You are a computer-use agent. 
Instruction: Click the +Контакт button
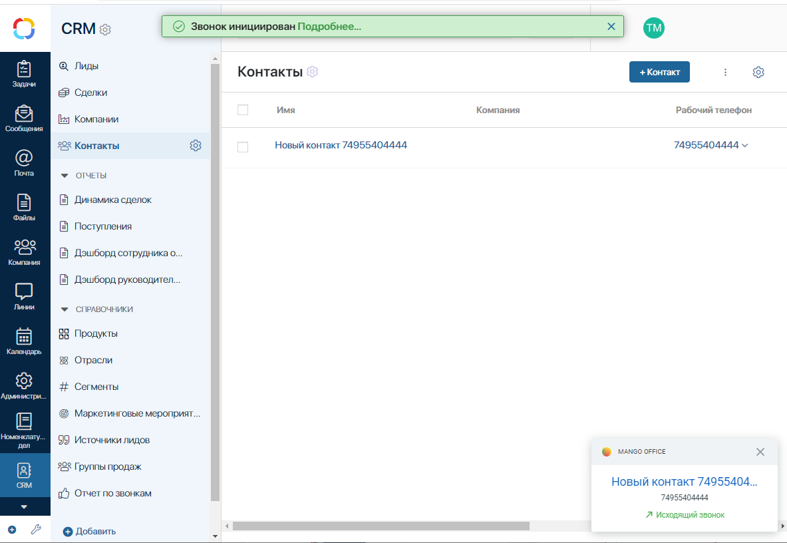(659, 73)
